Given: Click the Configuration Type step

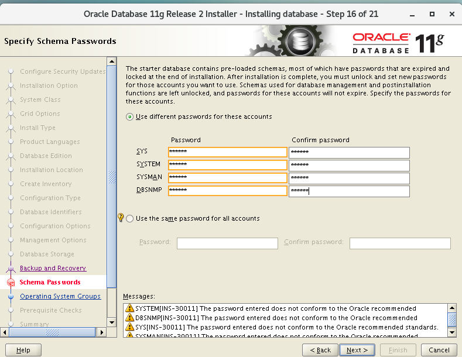Looking at the screenshot, I should 50,198.
